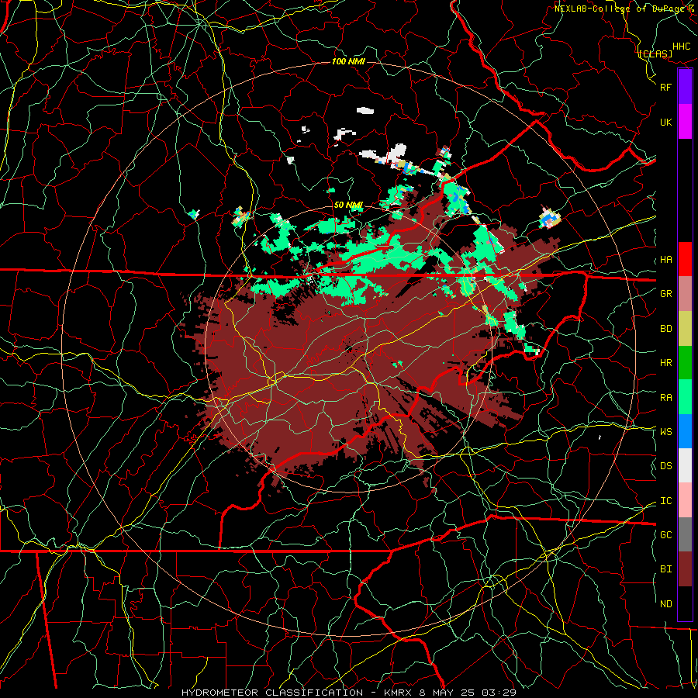Click the HA red legend swatch
This screenshot has height=698, width=698.
point(685,259)
